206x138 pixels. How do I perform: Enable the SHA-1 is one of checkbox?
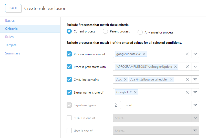69,118
